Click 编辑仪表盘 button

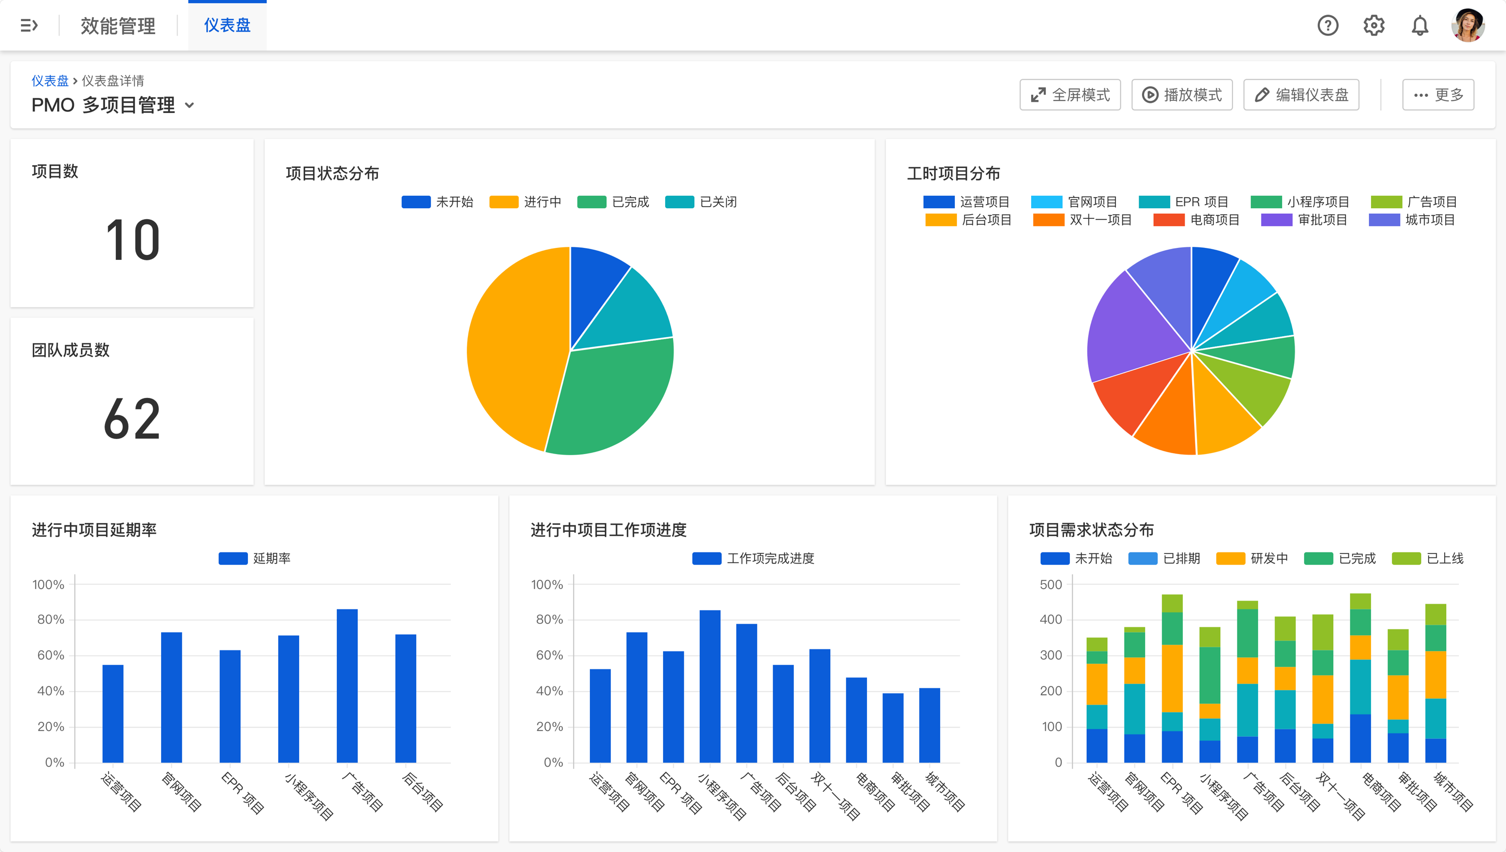[1301, 95]
